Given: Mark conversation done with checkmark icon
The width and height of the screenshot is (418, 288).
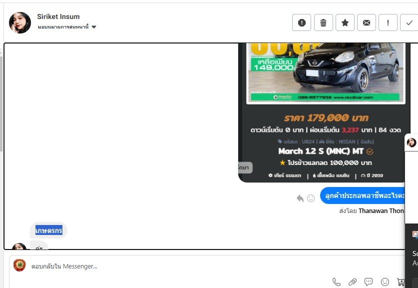Looking at the screenshot, I should [x=409, y=22].
